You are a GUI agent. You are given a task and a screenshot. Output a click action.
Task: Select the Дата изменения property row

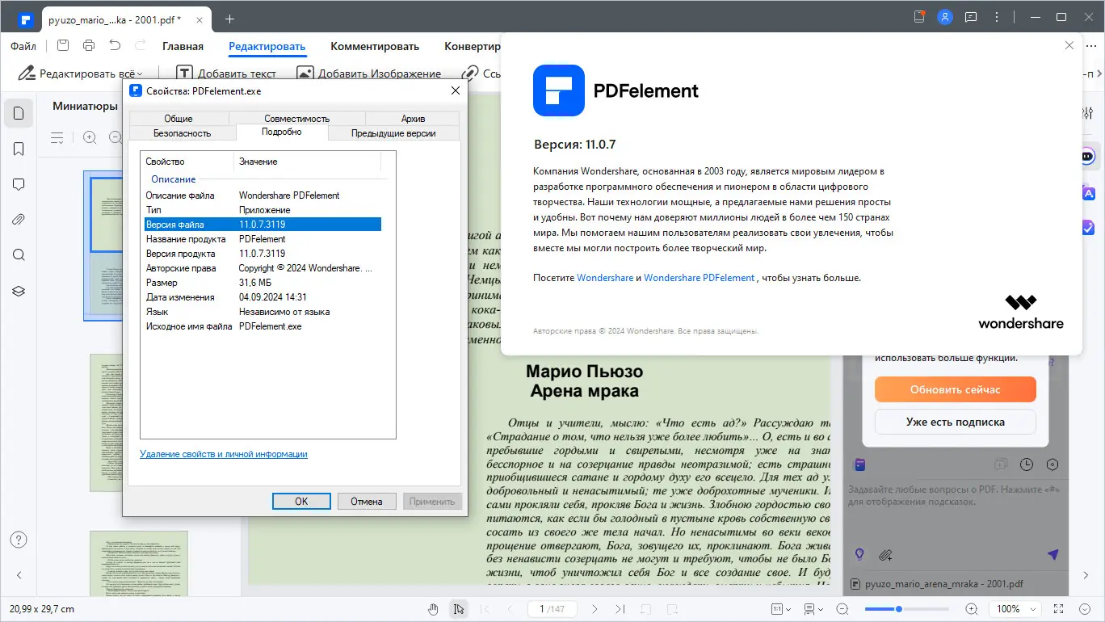coord(263,297)
